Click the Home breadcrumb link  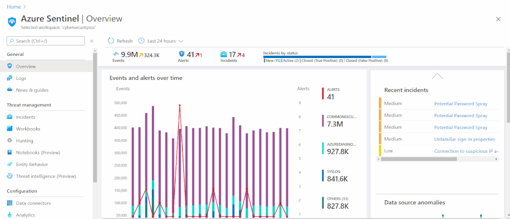click(x=14, y=7)
